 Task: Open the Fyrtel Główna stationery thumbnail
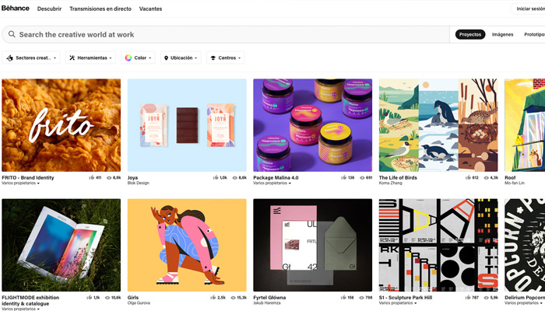point(313,245)
